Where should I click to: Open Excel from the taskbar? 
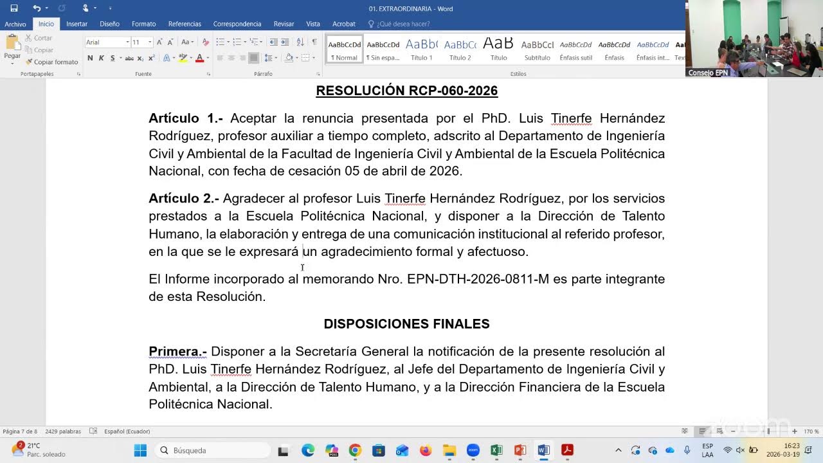496,450
